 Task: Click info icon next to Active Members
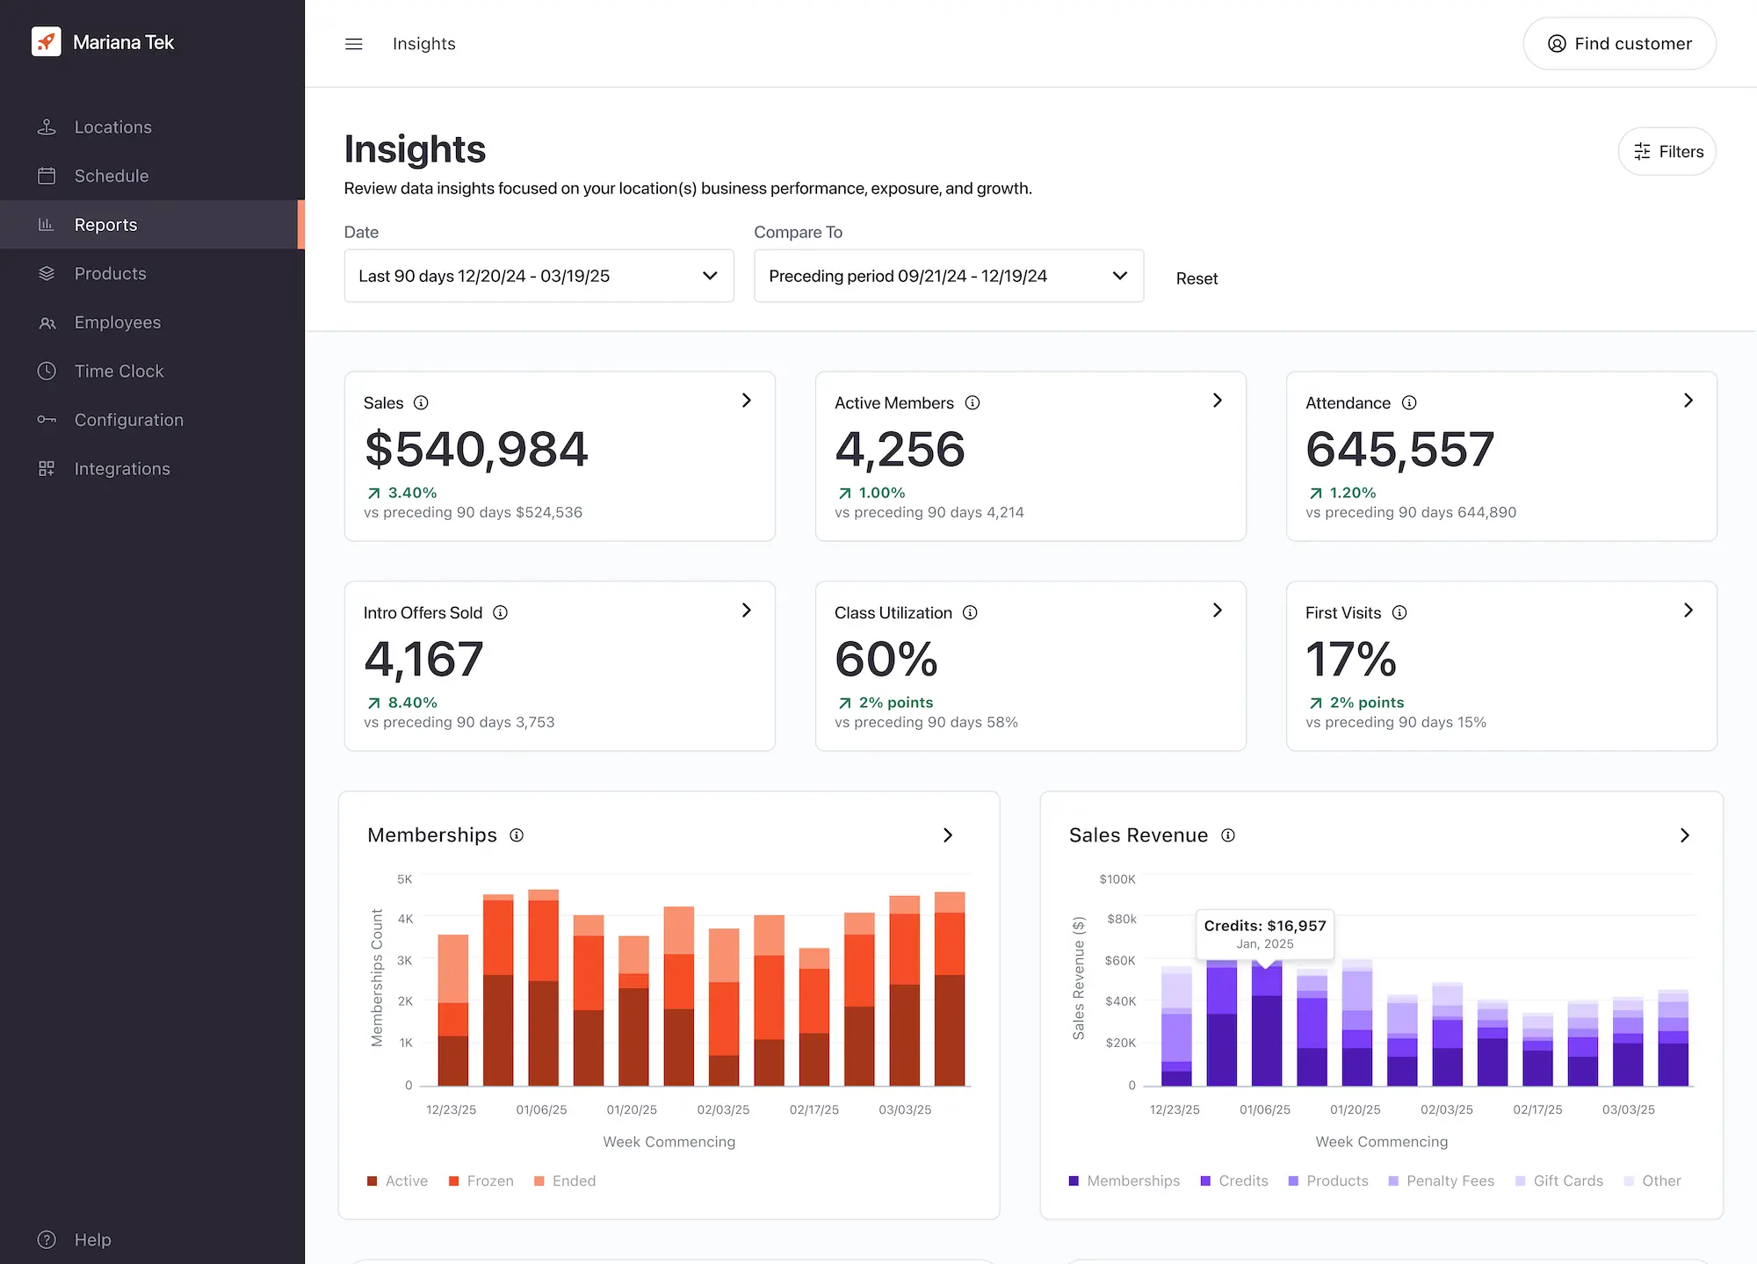(x=972, y=403)
